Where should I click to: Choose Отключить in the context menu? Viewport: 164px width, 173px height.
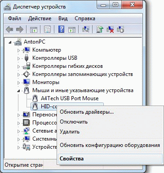111,122
